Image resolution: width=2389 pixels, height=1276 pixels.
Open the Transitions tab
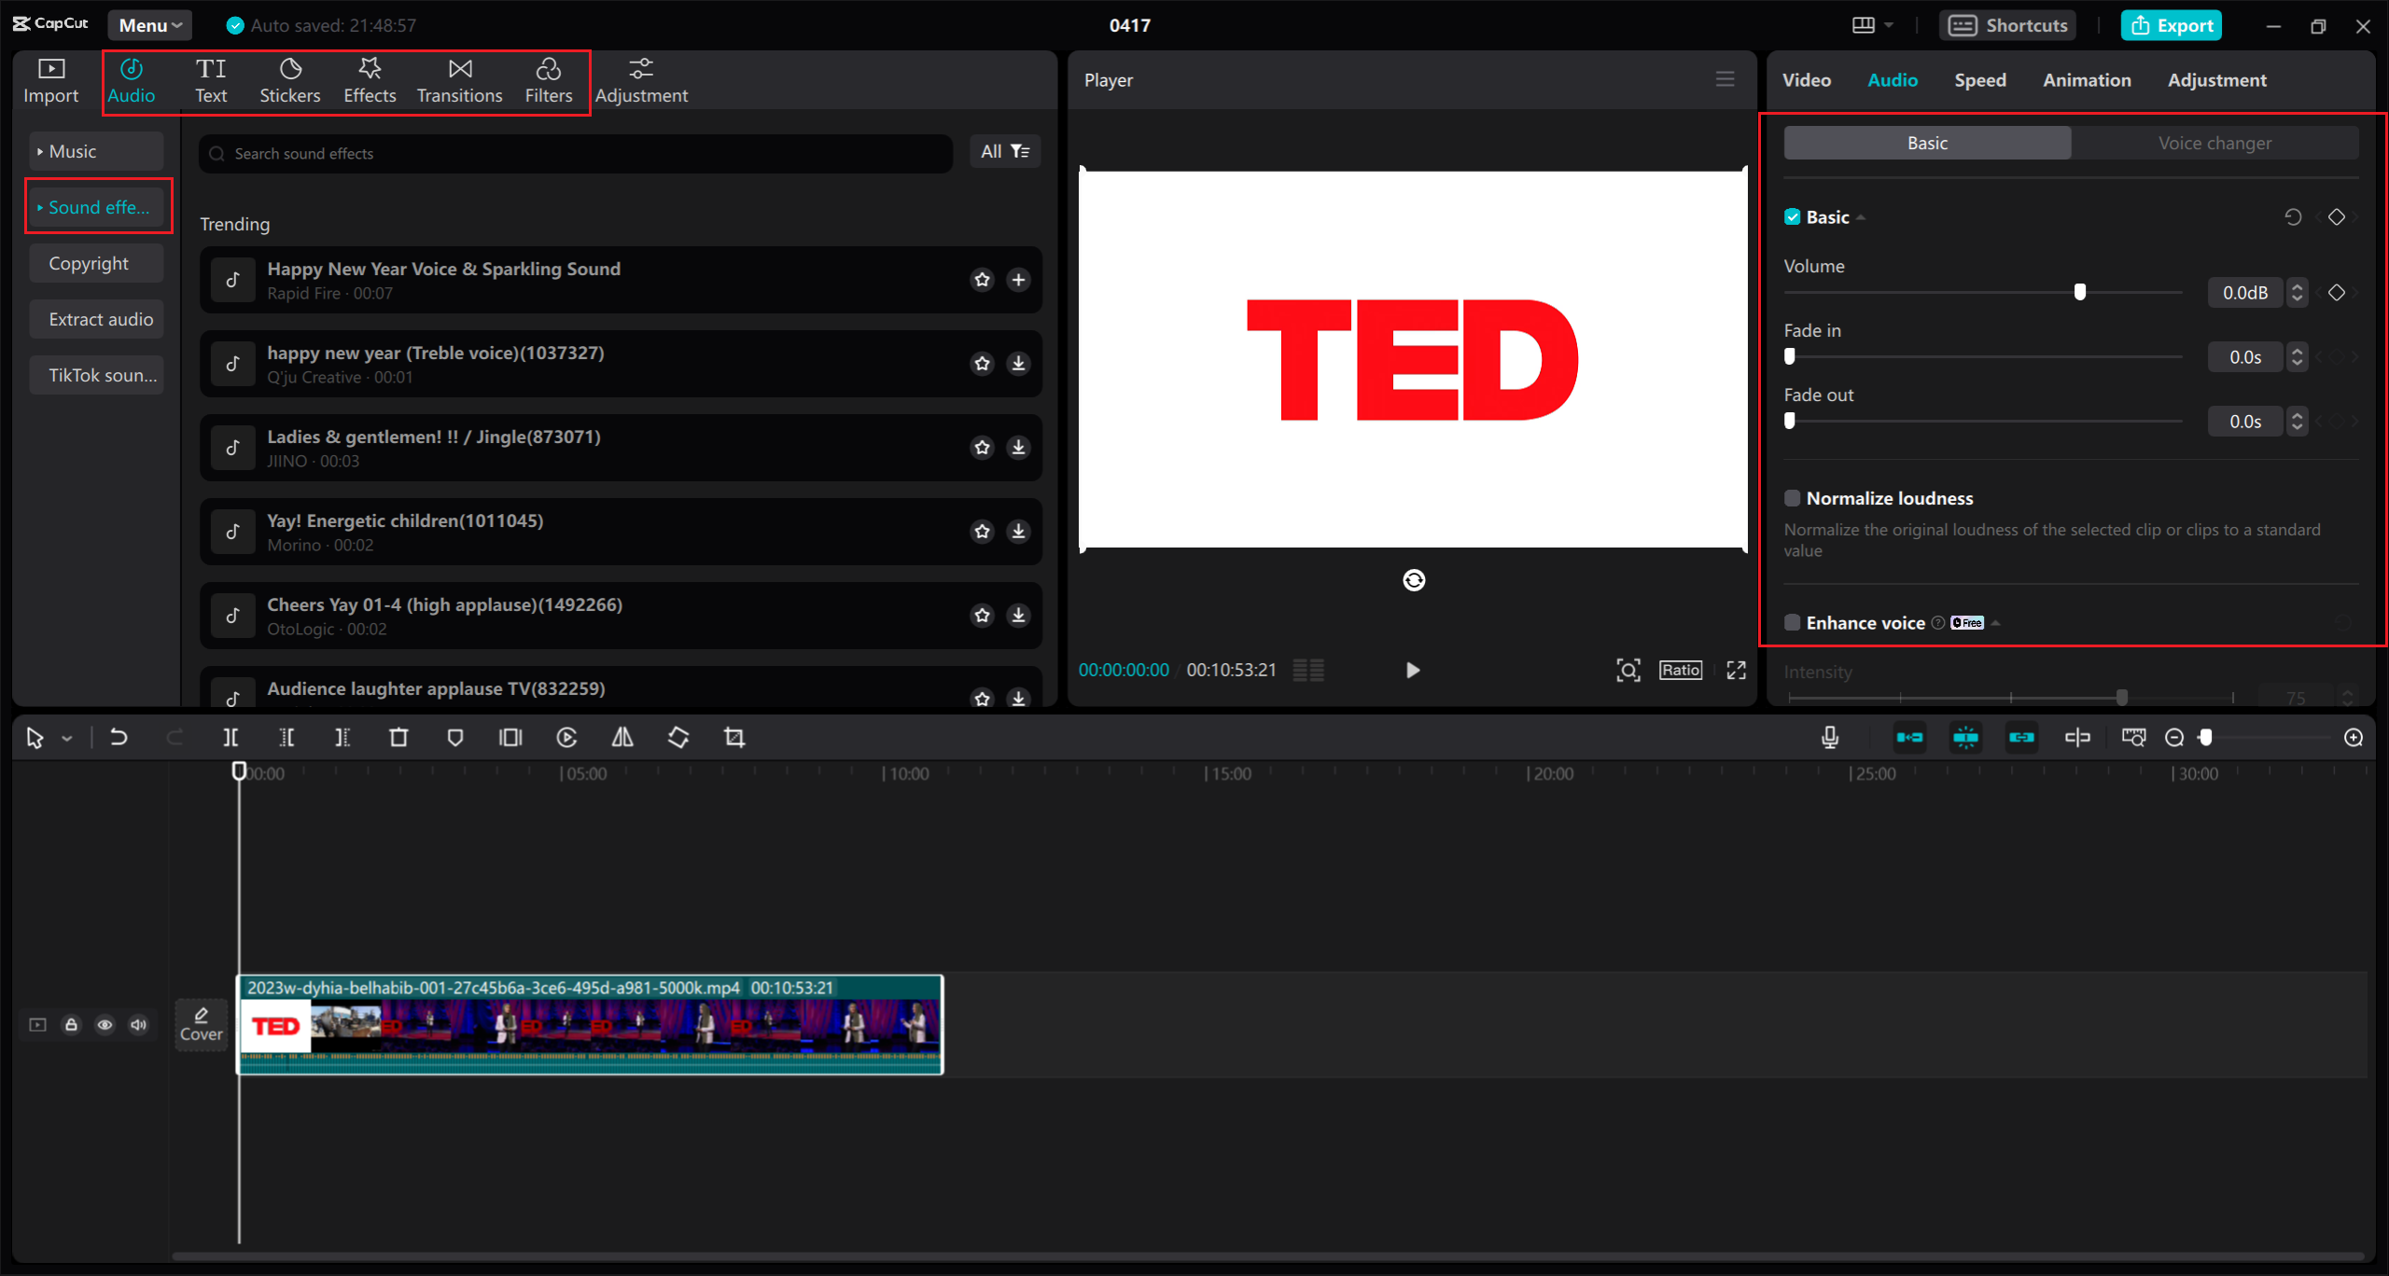(x=459, y=81)
